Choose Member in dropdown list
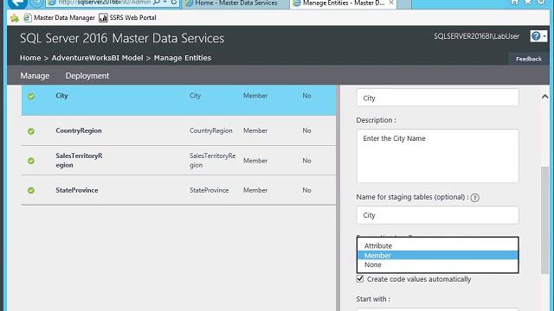 click(437, 256)
